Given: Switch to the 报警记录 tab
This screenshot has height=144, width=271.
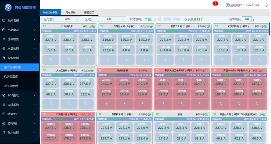Looking at the screenshot, I should (x=89, y=13).
